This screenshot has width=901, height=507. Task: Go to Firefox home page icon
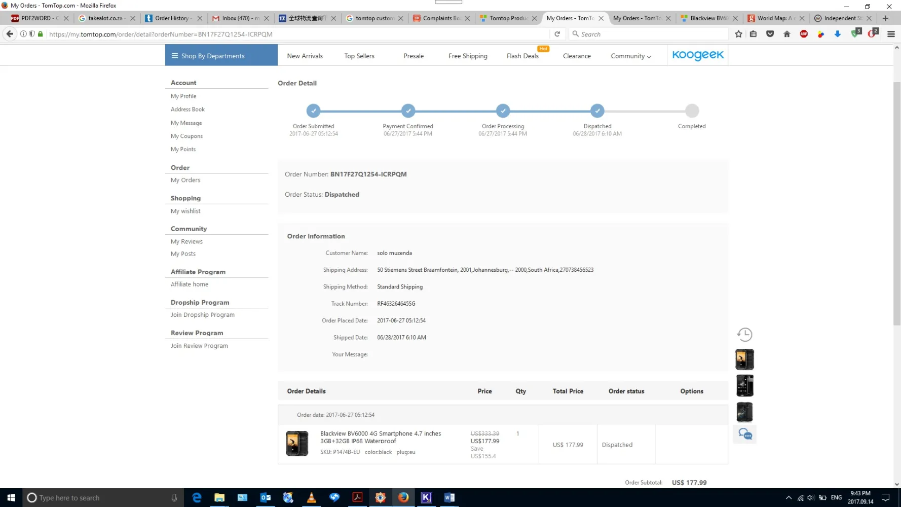pyautogui.click(x=787, y=34)
